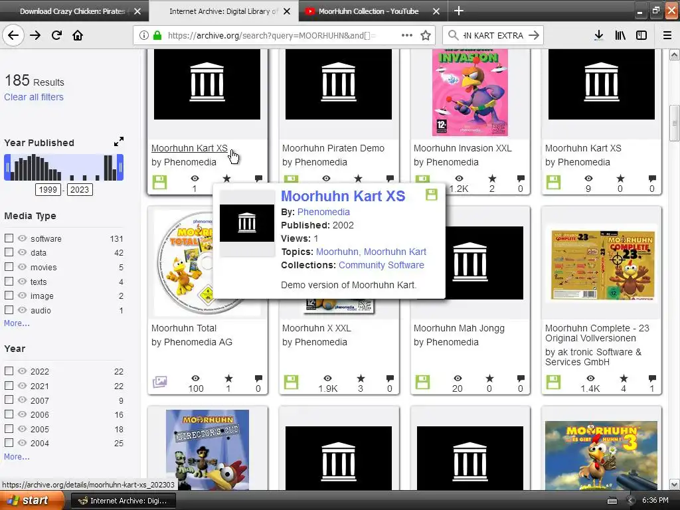Click the page vertical scrollbar thumb

click(675, 123)
